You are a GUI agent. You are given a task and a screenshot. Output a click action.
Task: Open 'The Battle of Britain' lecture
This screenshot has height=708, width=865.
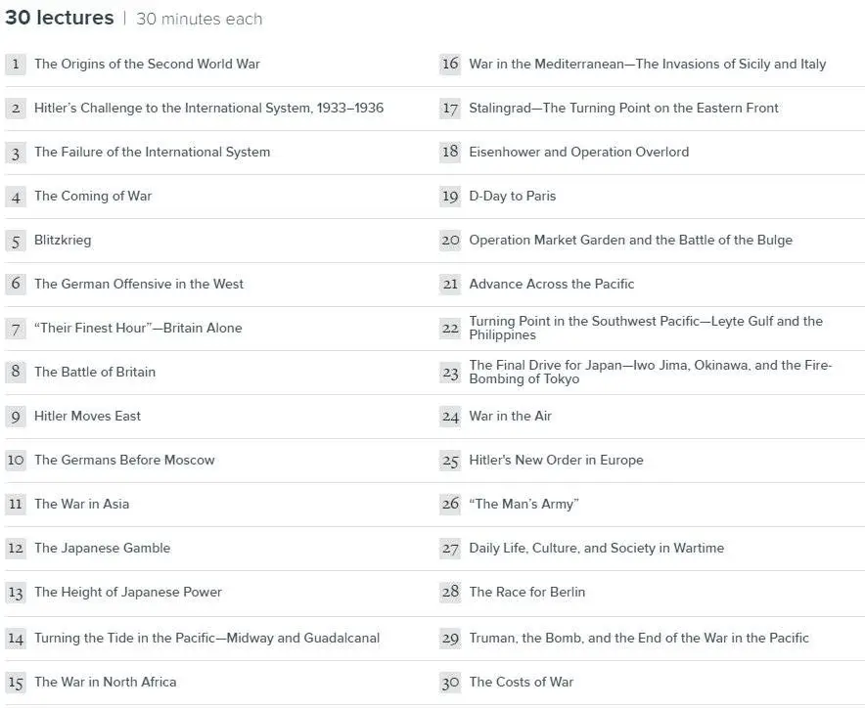coord(95,373)
